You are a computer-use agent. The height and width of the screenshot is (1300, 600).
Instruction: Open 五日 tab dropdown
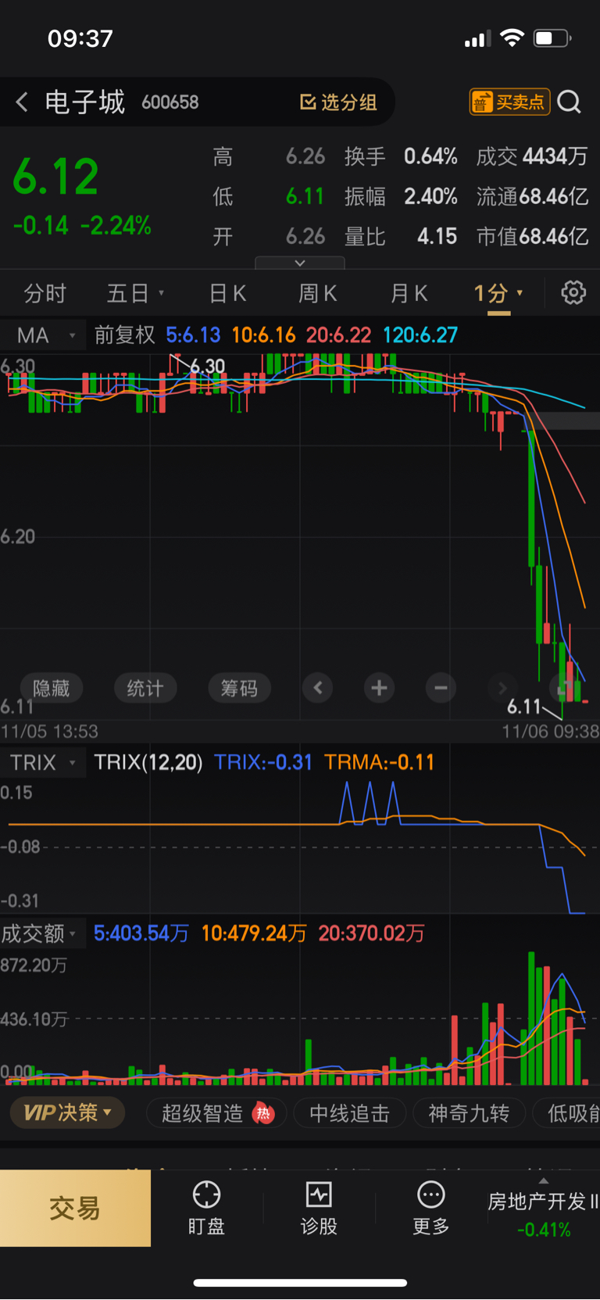pyautogui.click(x=135, y=293)
